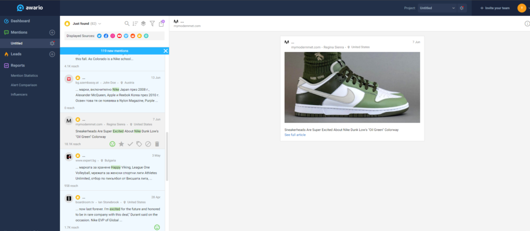Delete the mymodernmet mention with trash icon
The width and height of the screenshot is (530, 231).
(x=157, y=144)
